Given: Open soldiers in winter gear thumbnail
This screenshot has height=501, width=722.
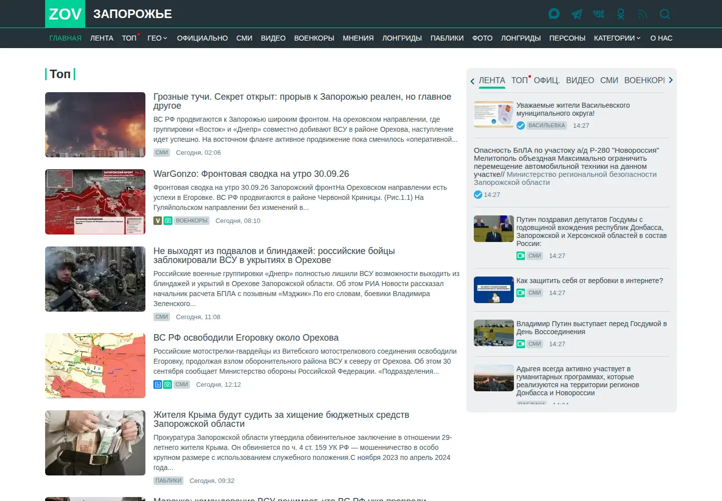Looking at the screenshot, I should pos(95,279).
